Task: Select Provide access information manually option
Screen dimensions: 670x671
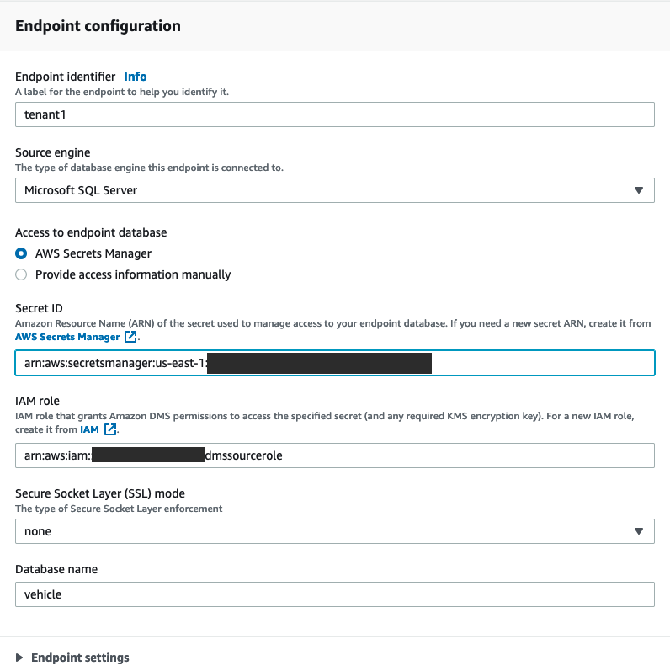Action: click(x=22, y=274)
